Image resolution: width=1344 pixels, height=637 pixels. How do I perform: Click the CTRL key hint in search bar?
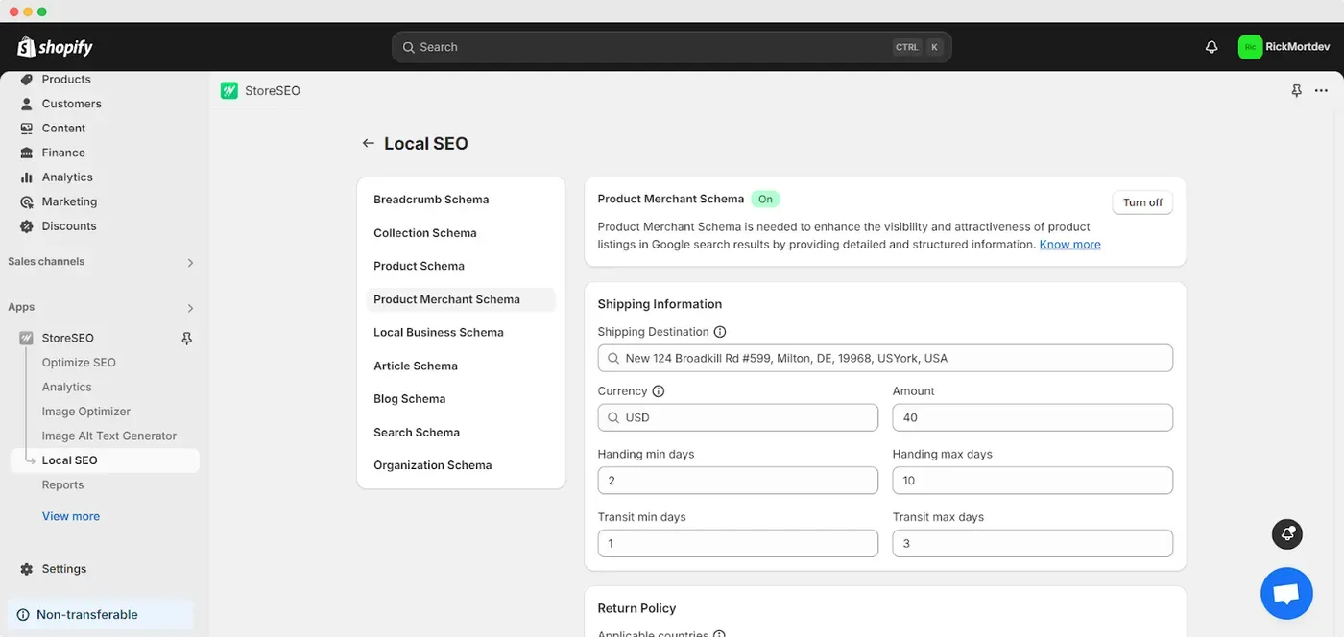point(906,47)
